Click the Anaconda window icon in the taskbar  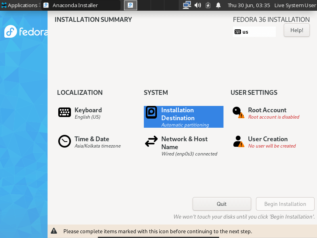coord(46,5)
